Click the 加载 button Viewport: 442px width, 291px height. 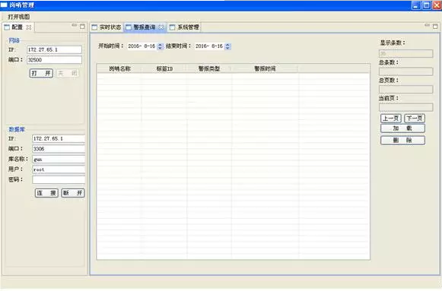402,128
